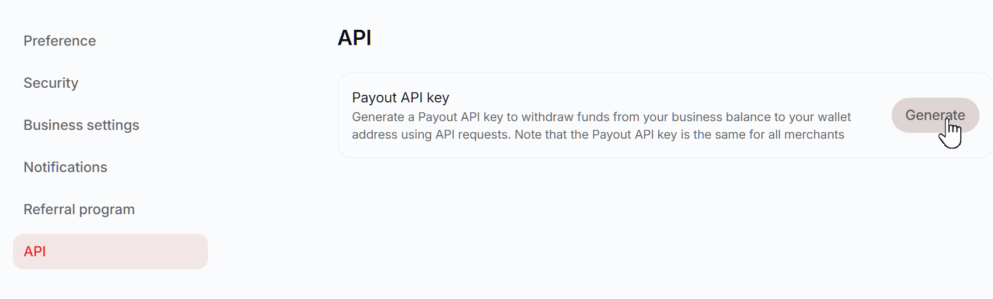The width and height of the screenshot is (993, 299).
Task: Select the highlighted API sidebar item
Action: [110, 252]
